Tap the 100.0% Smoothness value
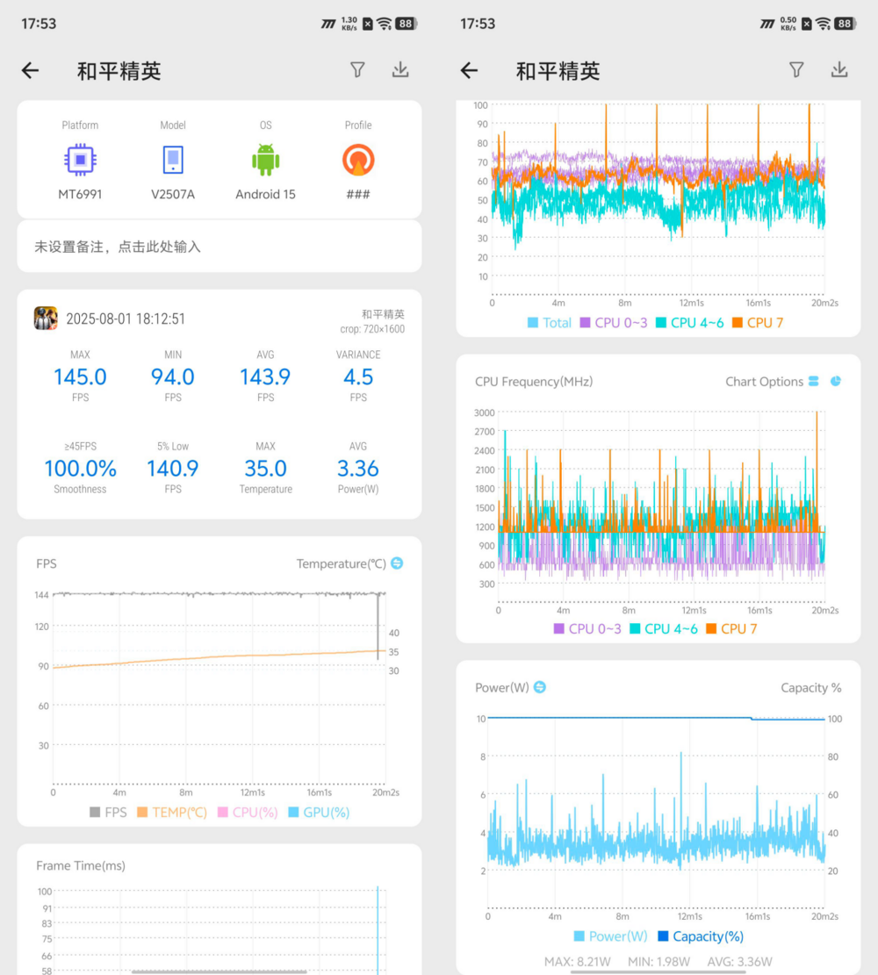Image resolution: width=878 pixels, height=975 pixels. coord(80,469)
